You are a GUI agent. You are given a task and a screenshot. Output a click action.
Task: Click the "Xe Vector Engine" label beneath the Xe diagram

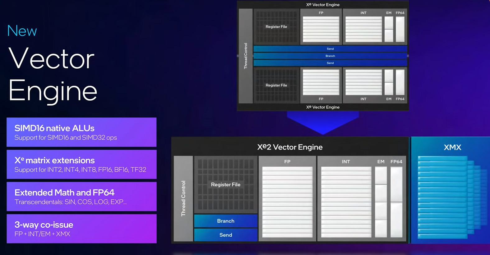[323, 107]
